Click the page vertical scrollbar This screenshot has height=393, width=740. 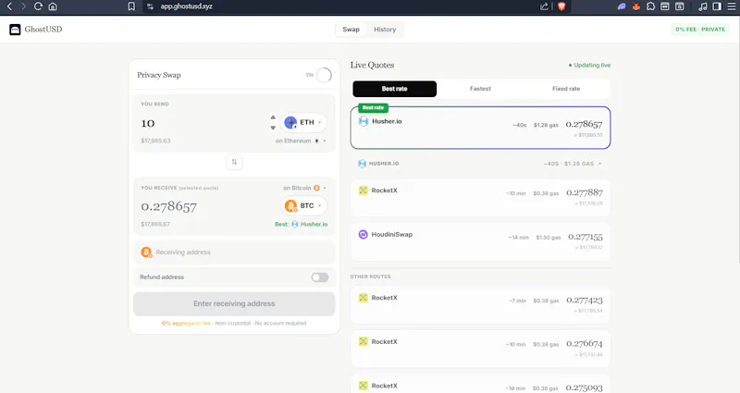click(737, 141)
